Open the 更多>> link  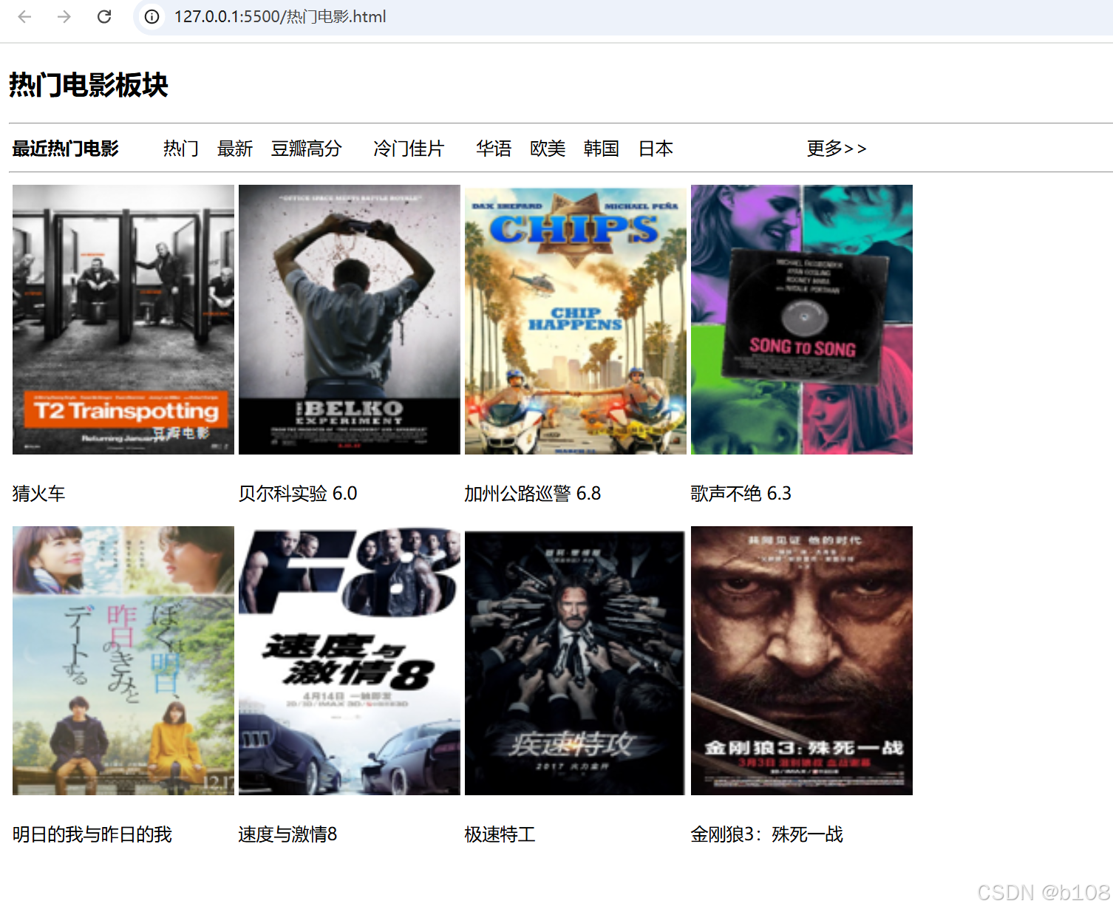(x=837, y=149)
